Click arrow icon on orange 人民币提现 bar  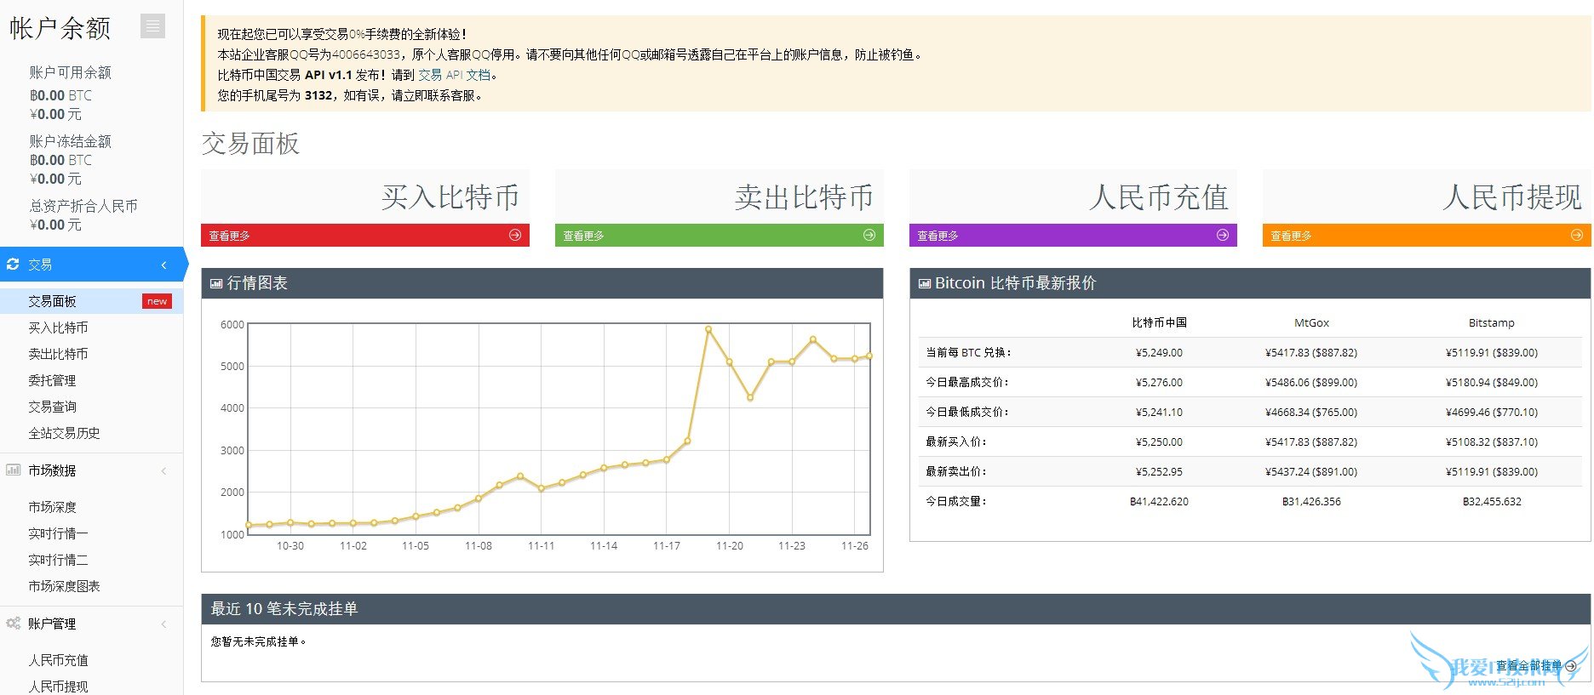pos(1576,236)
